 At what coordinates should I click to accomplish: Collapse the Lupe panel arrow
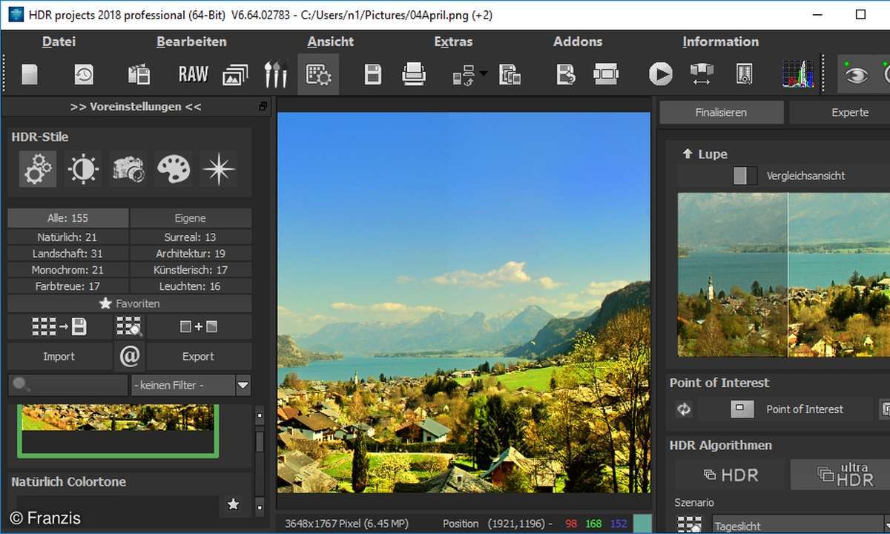click(x=687, y=154)
